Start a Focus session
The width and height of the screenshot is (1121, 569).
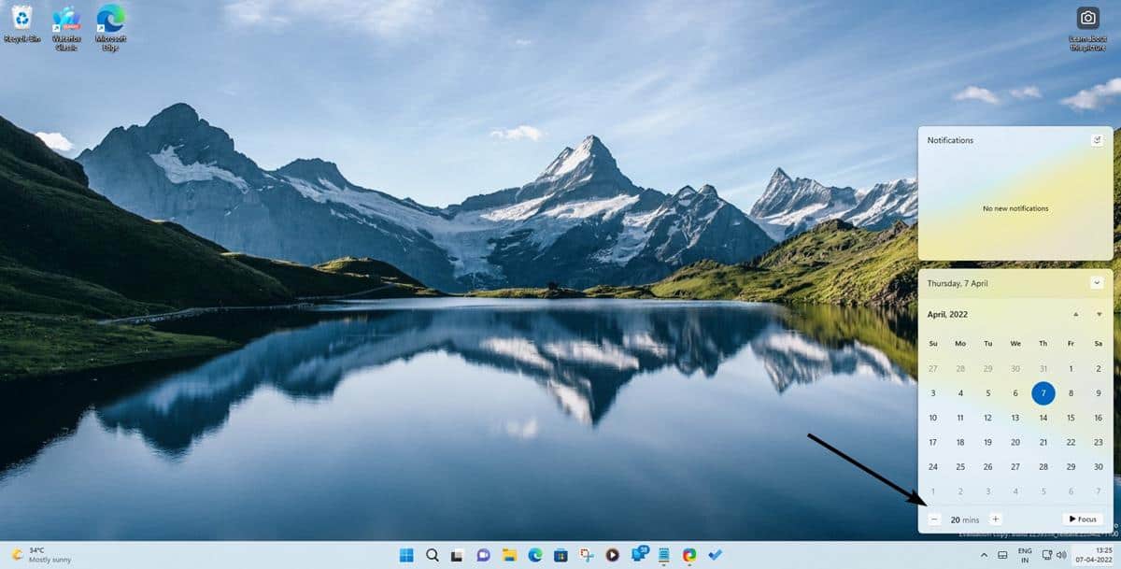1082,519
